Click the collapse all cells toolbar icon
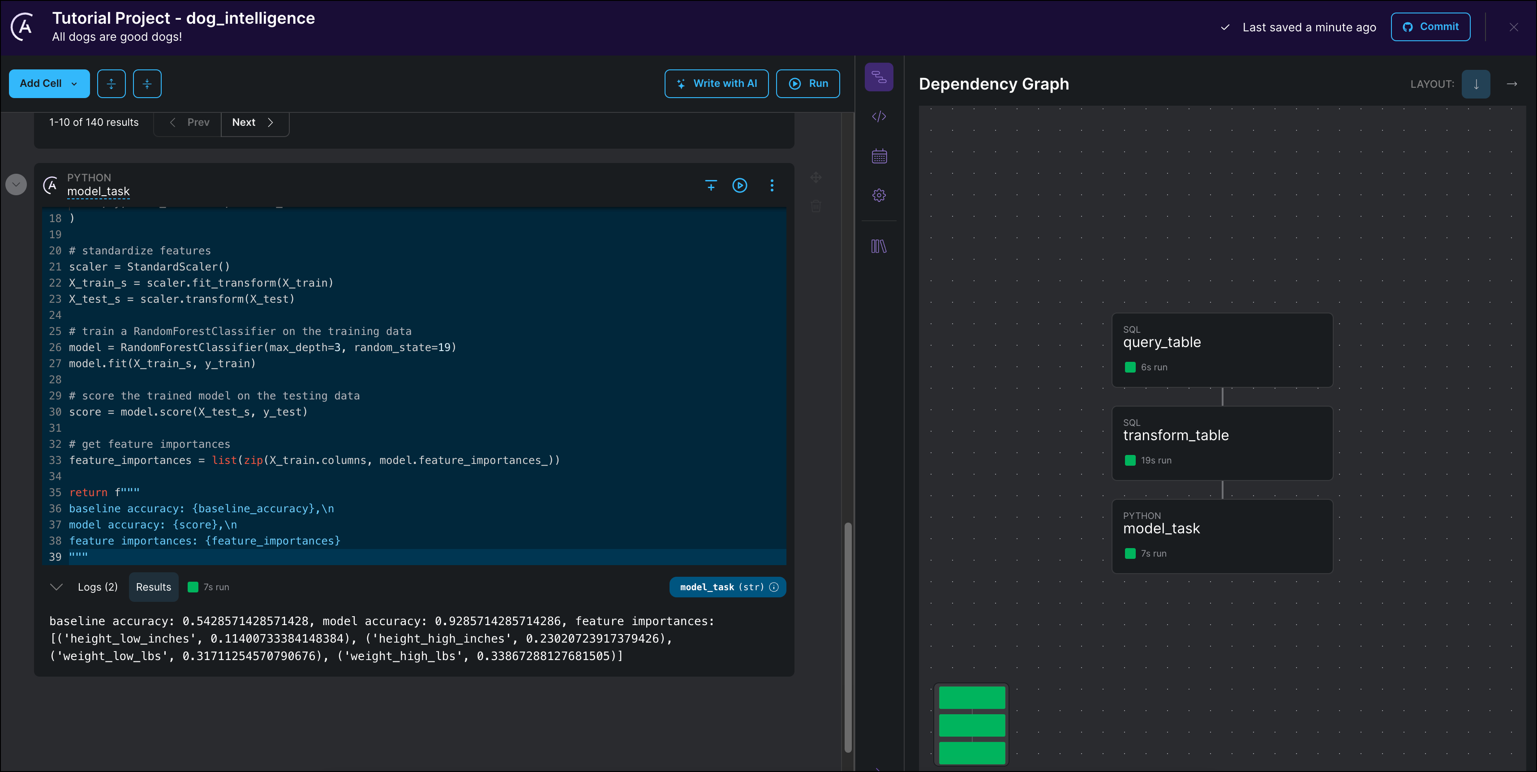The height and width of the screenshot is (772, 1537). [x=147, y=84]
